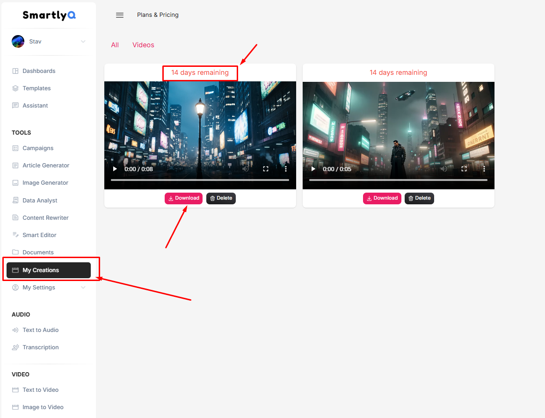Click the Transcription voice icon

pyautogui.click(x=15, y=347)
